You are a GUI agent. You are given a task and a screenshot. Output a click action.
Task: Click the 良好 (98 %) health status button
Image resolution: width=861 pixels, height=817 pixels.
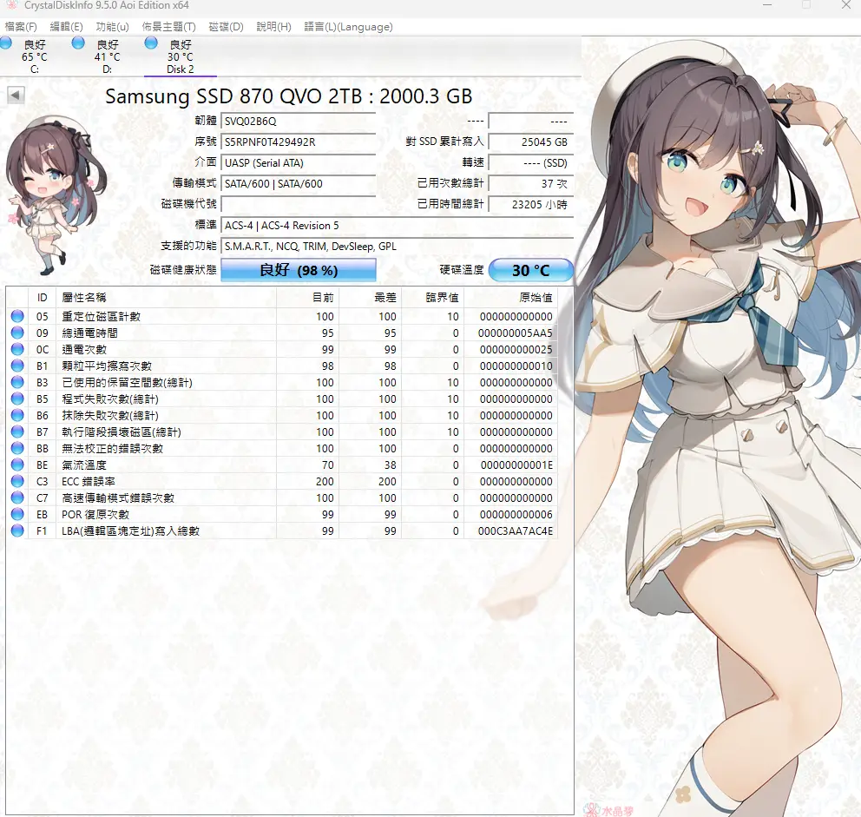tap(298, 270)
